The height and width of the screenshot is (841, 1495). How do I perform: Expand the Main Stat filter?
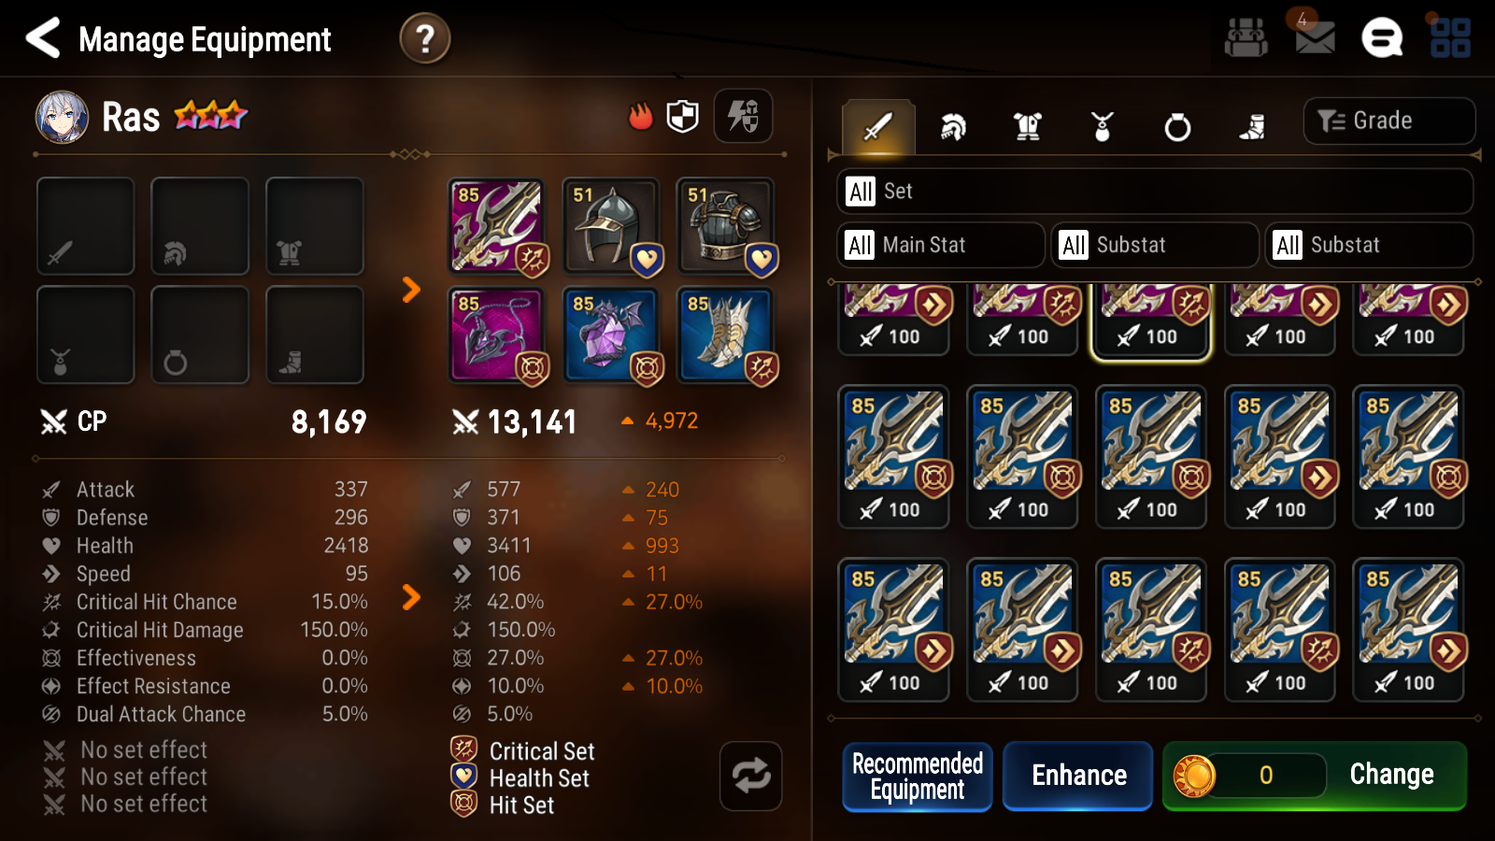[x=941, y=245]
